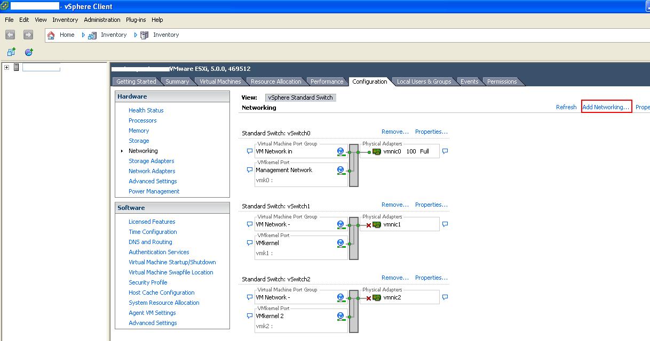
Task: Click the chevron between Home and Inventory breadcrumbs
Action: pyautogui.click(x=84, y=35)
